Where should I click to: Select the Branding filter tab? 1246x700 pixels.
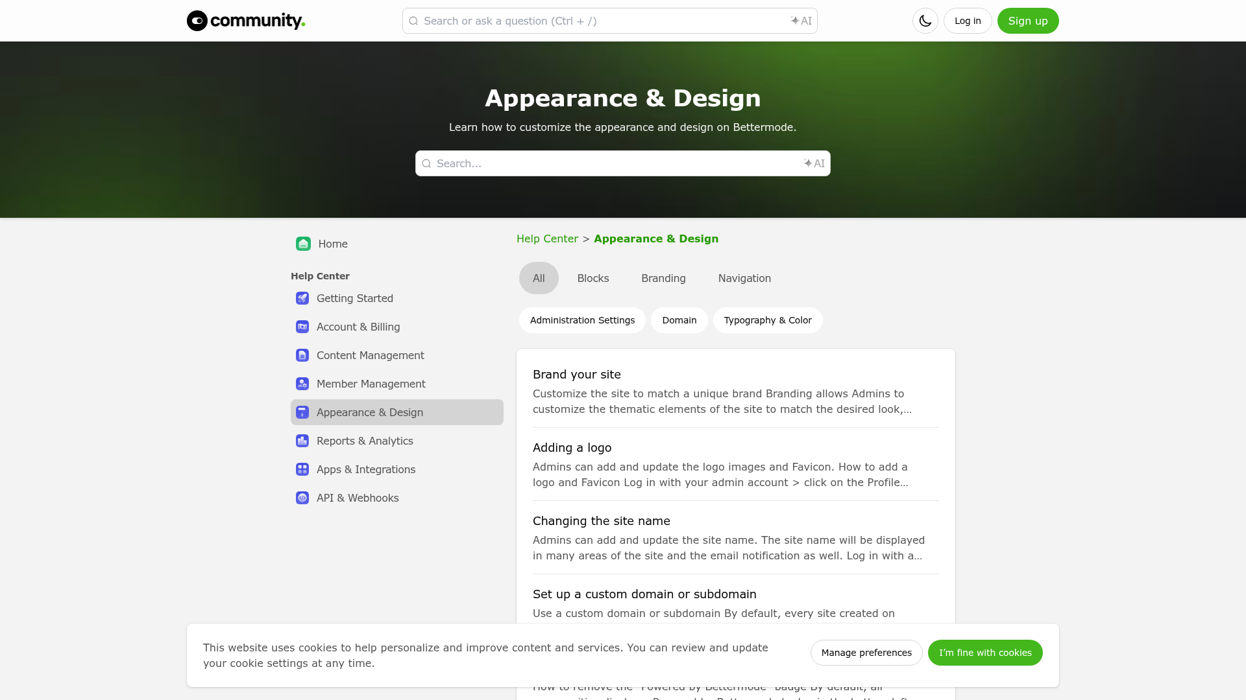click(x=663, y=278)
